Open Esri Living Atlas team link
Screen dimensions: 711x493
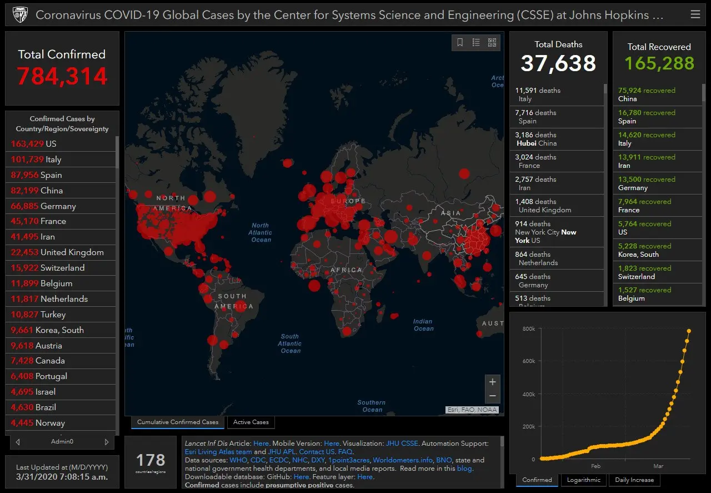click(218, 452)
